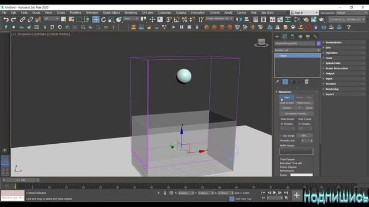Open the Utilities wrench panel tab

pyautogui.click(x=315, y=36)
